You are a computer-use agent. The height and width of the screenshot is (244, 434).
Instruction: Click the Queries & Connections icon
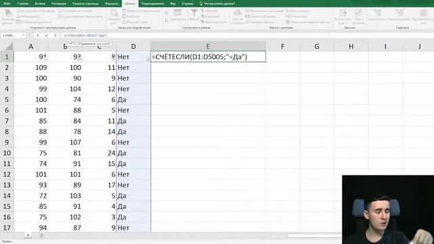click(124, 11)
